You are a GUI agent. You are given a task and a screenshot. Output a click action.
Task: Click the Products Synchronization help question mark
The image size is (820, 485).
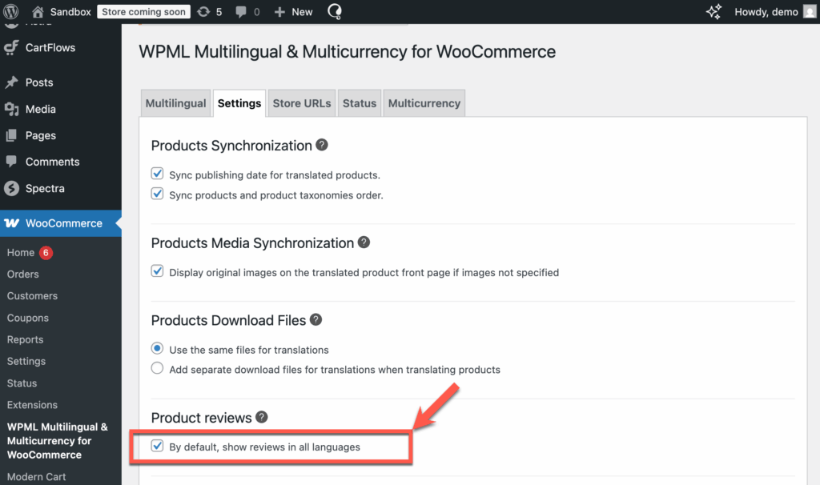pos(322,144)
